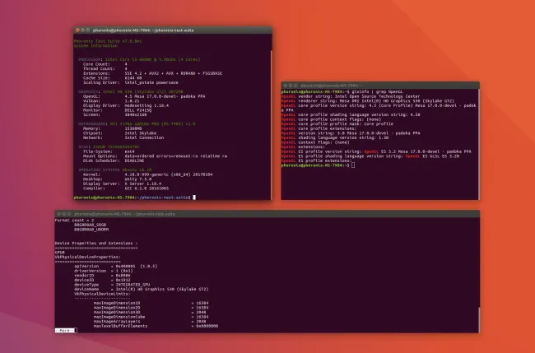535x353 pixels.
Task: Maximize the bottom vulkaninfo terminal window
Action: pyautogui.click(x=69, y=214)
